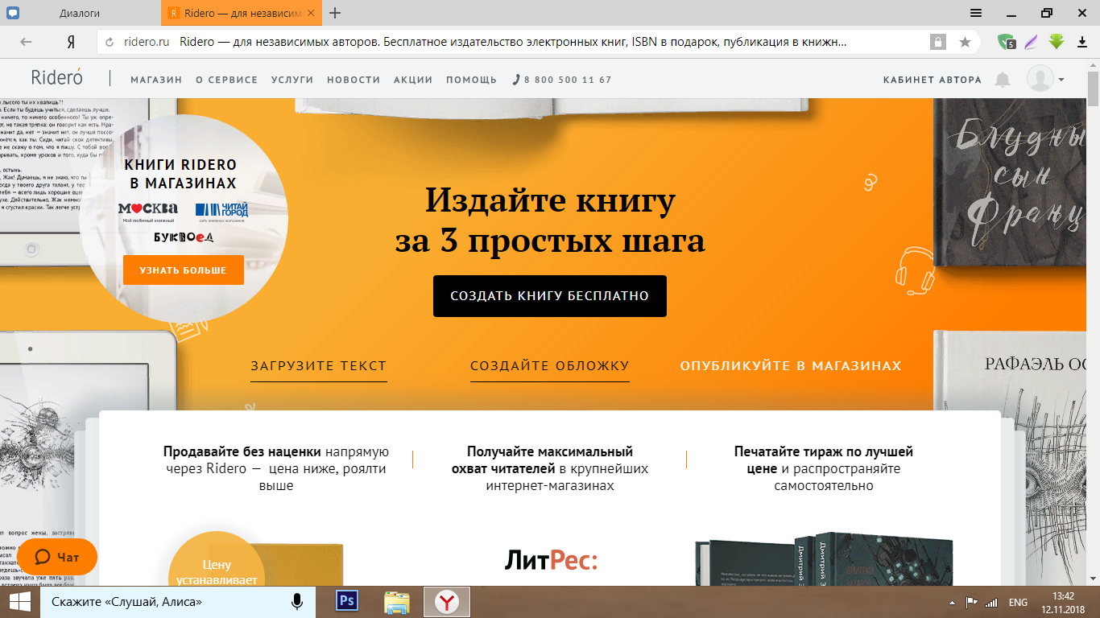Click the notification bell icon
The image size is (1100, 618).
1003,80
